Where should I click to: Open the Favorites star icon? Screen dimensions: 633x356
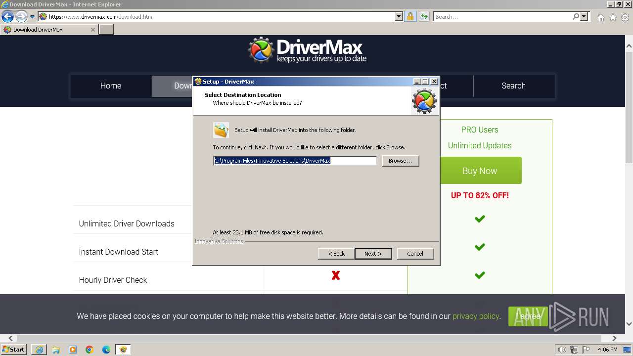pyautogui.click(x=613, y=17)
